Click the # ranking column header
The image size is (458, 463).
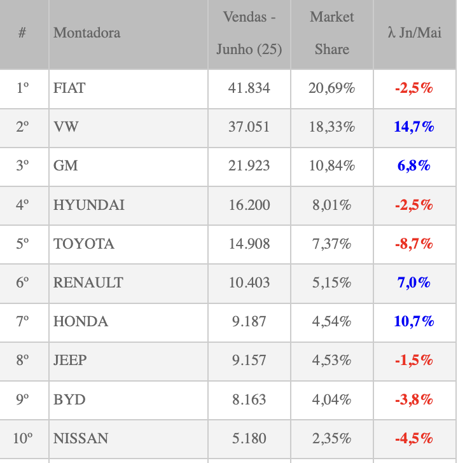(23, 33)
